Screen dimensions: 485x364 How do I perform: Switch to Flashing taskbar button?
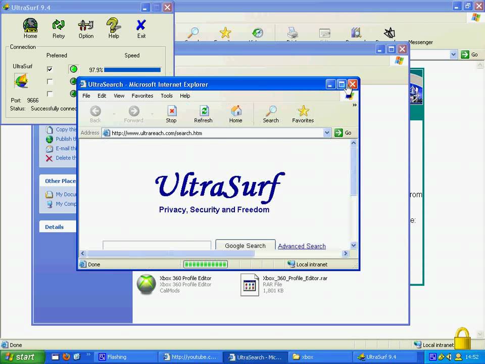125,357
